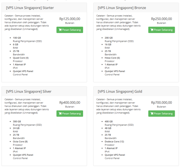Click Dodeca Core (12) feature in Gold
This screenshot has height=167, width=182.
114,142
